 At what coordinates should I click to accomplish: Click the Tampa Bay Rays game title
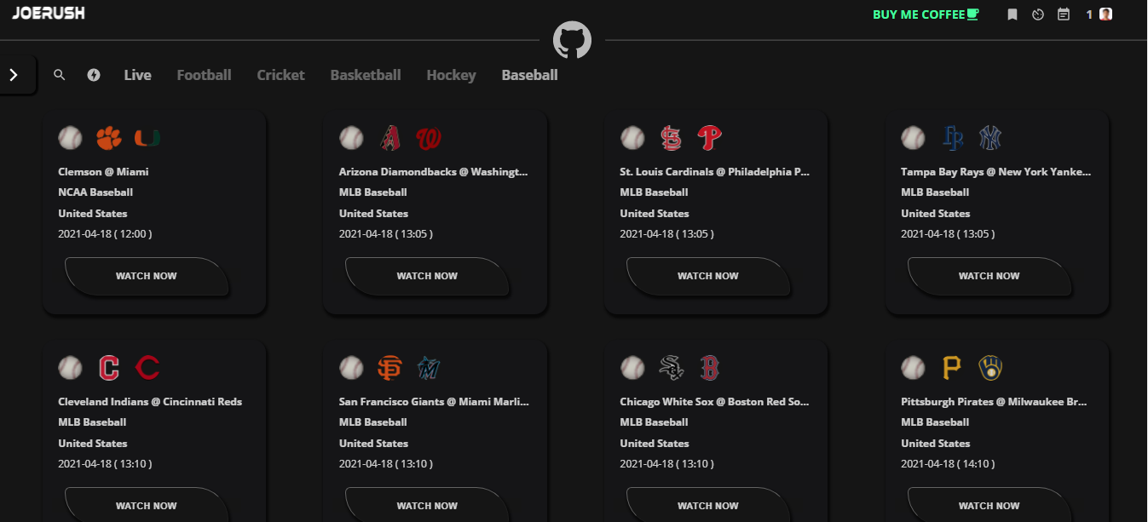click(995, 172)
